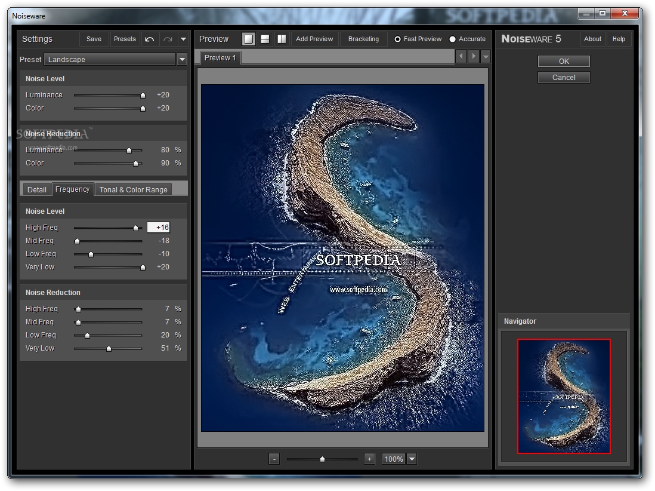This screenshot has width=655, height=491.
Task: Click the preview zoom slider
Action: point(322,459)
